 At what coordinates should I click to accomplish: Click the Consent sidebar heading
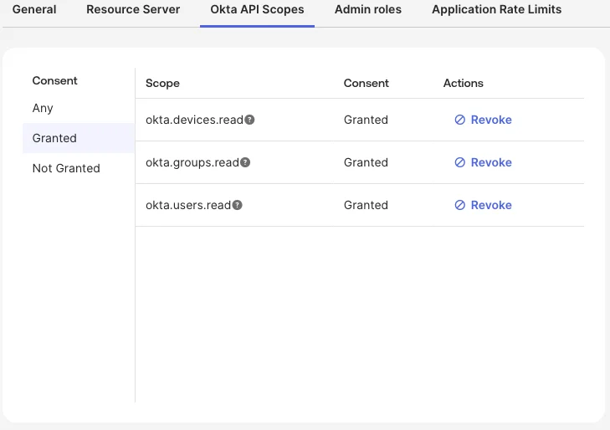pos(55,81)
